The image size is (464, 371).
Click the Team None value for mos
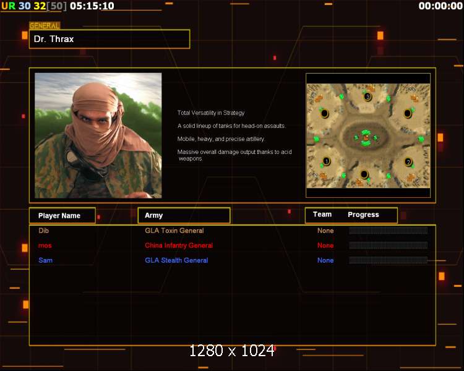(x=325, y=245)
